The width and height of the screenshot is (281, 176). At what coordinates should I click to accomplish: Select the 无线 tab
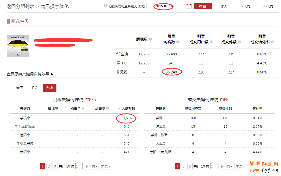[x=49, y=88]
